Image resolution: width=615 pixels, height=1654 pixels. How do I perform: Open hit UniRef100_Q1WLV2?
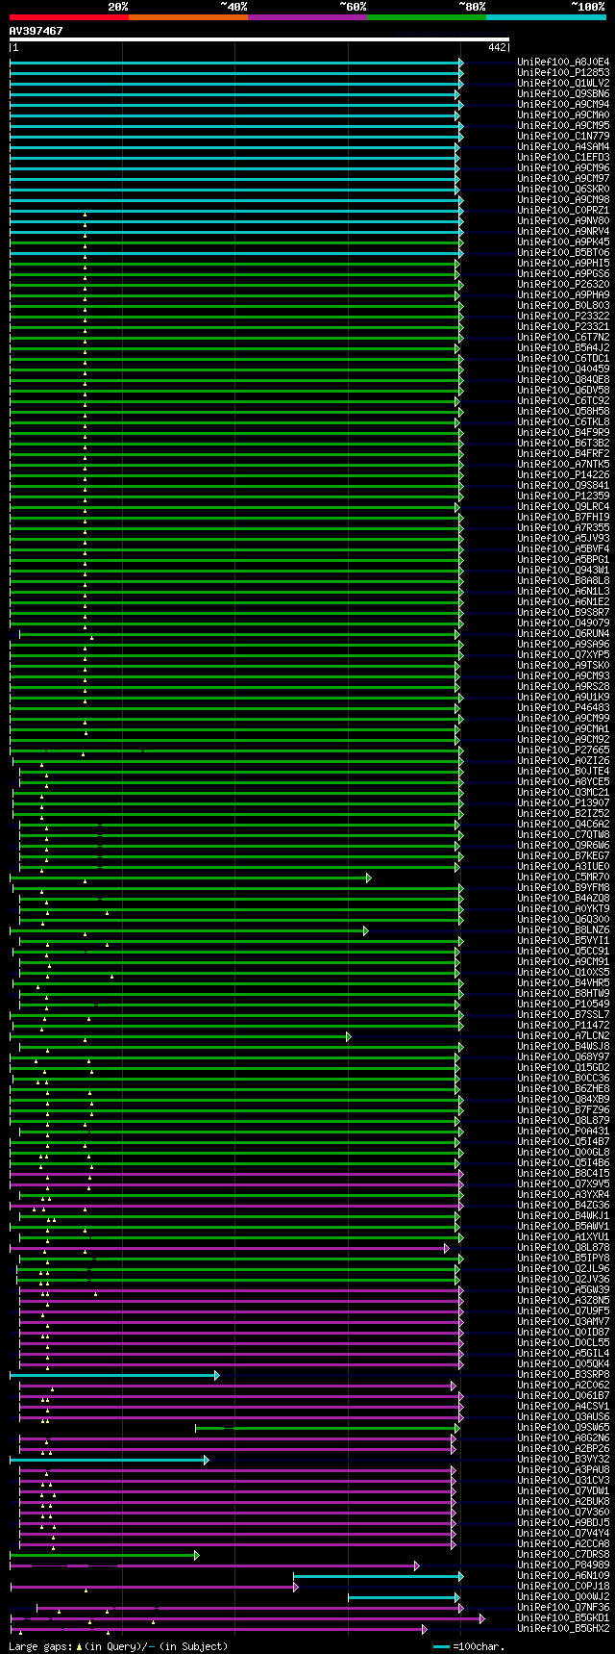click(x=563, y=84)
